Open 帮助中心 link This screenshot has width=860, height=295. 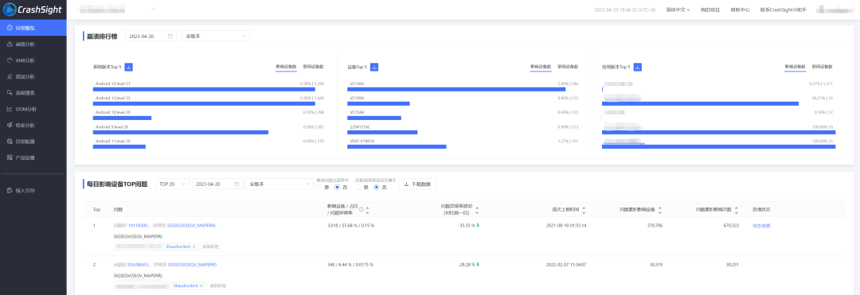740,10
